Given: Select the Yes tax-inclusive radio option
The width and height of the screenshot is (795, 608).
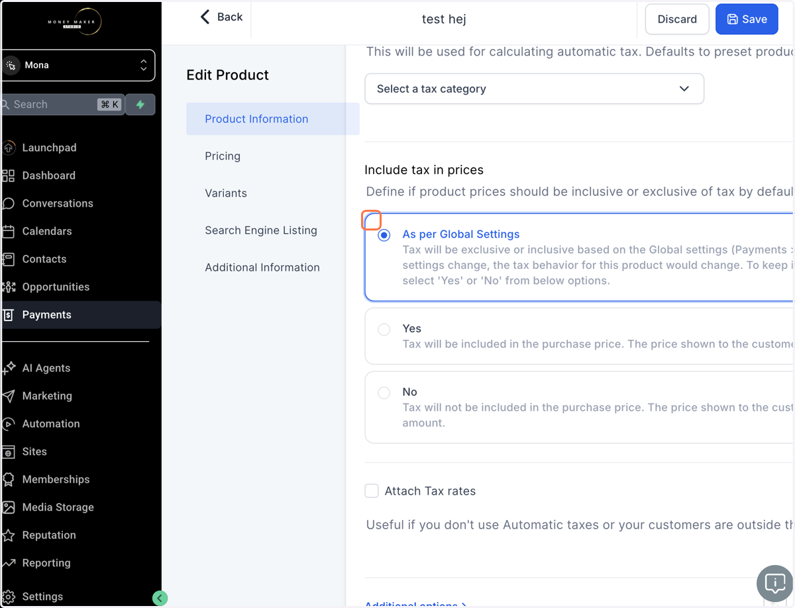Looking at the screenshot, I should coord(384,329).
